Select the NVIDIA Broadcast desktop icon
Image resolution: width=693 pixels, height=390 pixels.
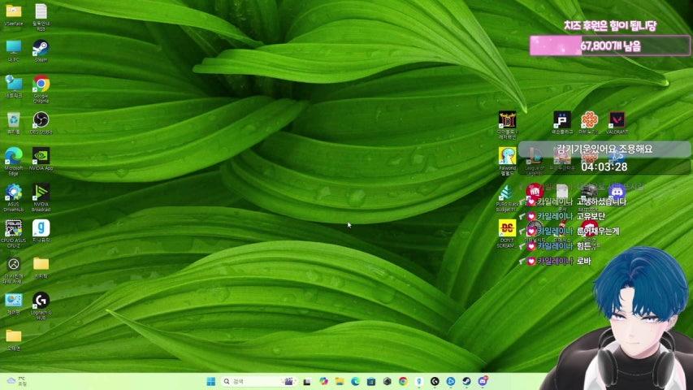[x=41, y=193]
